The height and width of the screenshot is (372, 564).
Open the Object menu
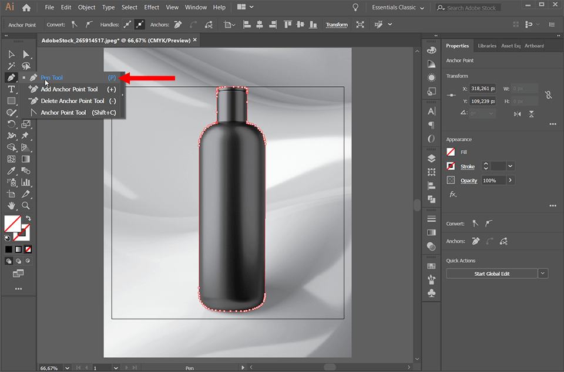(86, 8)
